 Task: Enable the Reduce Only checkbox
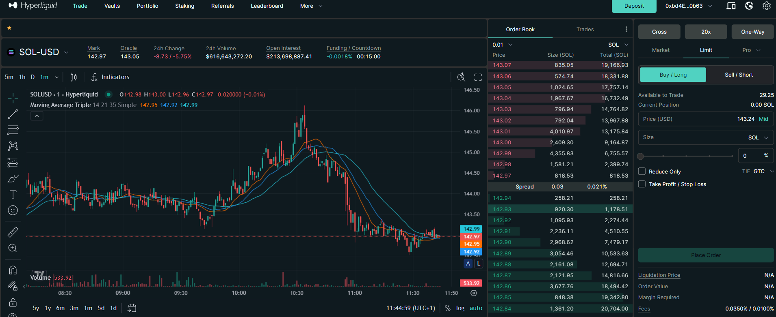(x=642, y=171)
